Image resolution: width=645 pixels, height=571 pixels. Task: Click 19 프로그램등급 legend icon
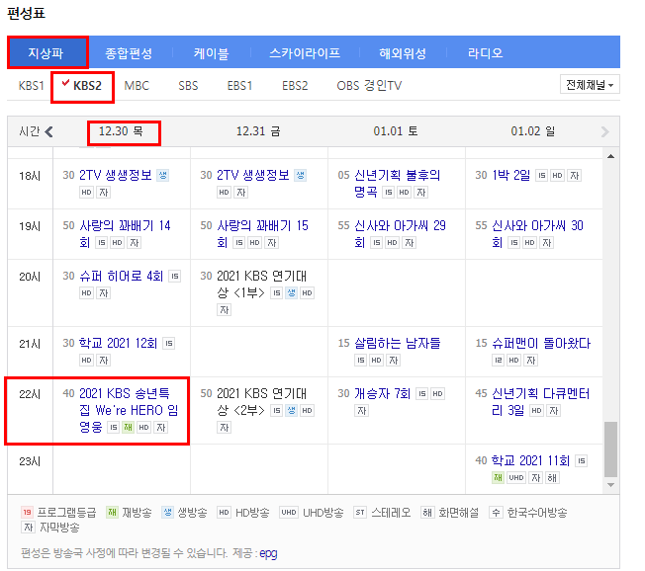point(27,513)
